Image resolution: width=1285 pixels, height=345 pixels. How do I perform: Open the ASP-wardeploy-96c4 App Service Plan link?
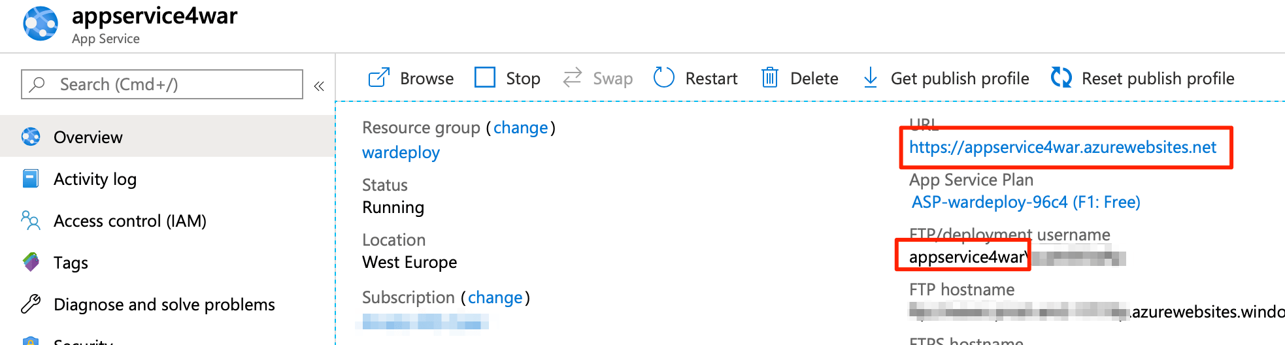click(1026, 202)
